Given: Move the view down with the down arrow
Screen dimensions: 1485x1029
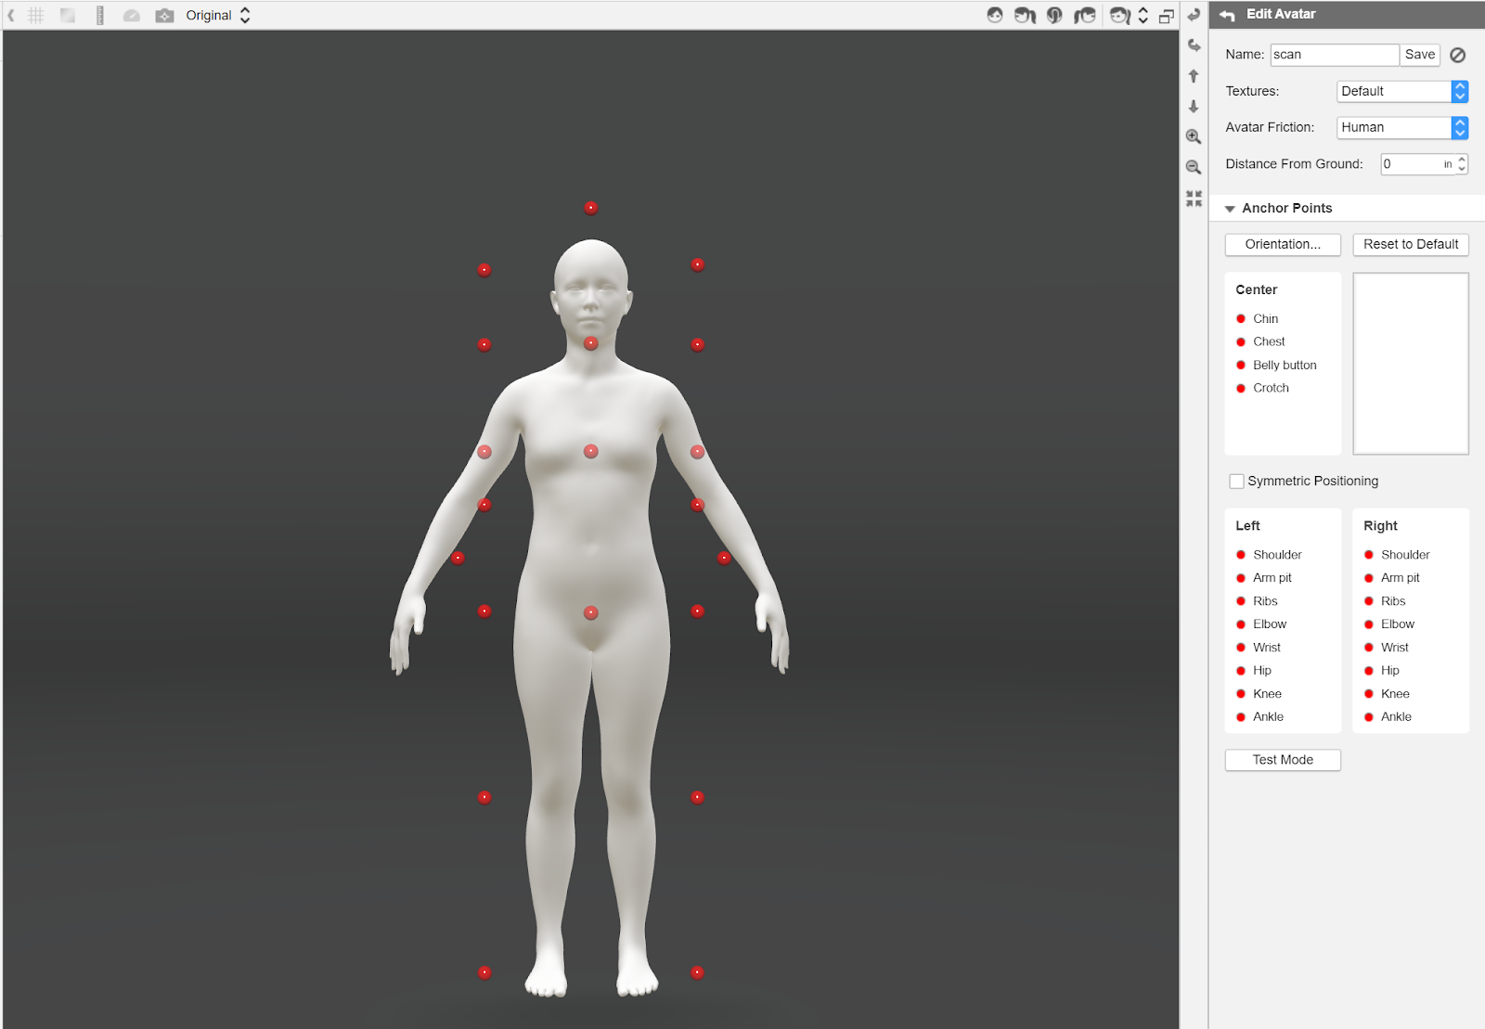Looking at the screenshot, I should pos(1194,107).
